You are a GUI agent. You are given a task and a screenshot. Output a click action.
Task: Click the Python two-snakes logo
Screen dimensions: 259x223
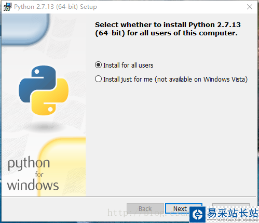tap(44, 90)
